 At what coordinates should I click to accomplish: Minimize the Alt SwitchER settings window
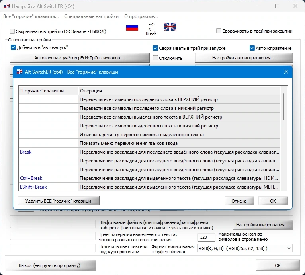[259, 6]
